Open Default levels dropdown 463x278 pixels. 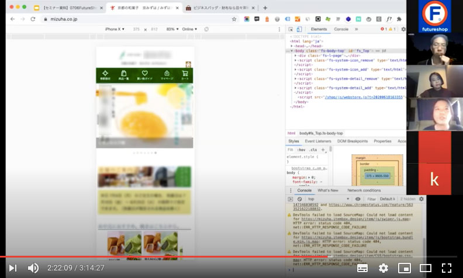tap(388, 199)
